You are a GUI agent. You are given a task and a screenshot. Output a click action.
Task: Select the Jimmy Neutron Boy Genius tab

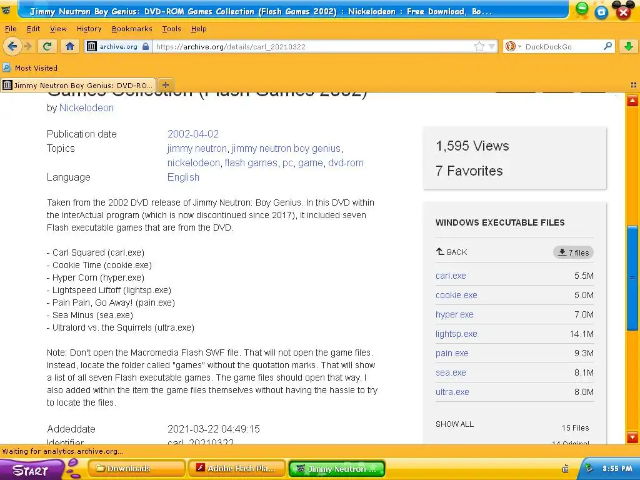[x=78, y=85]
